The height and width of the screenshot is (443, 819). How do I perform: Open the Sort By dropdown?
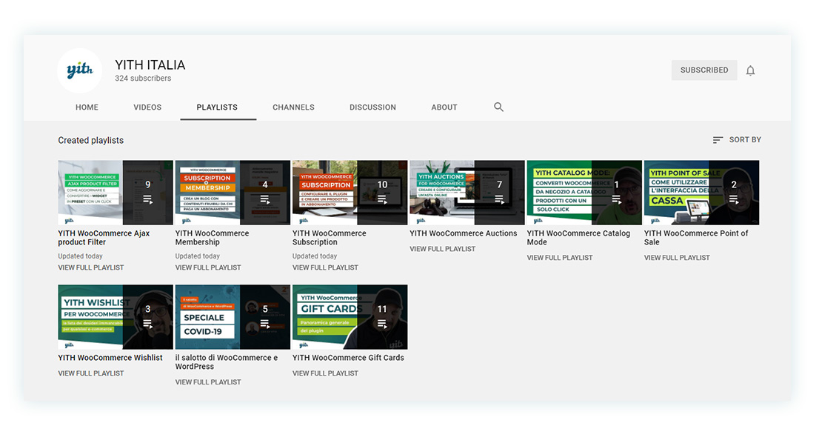point(737,139)
